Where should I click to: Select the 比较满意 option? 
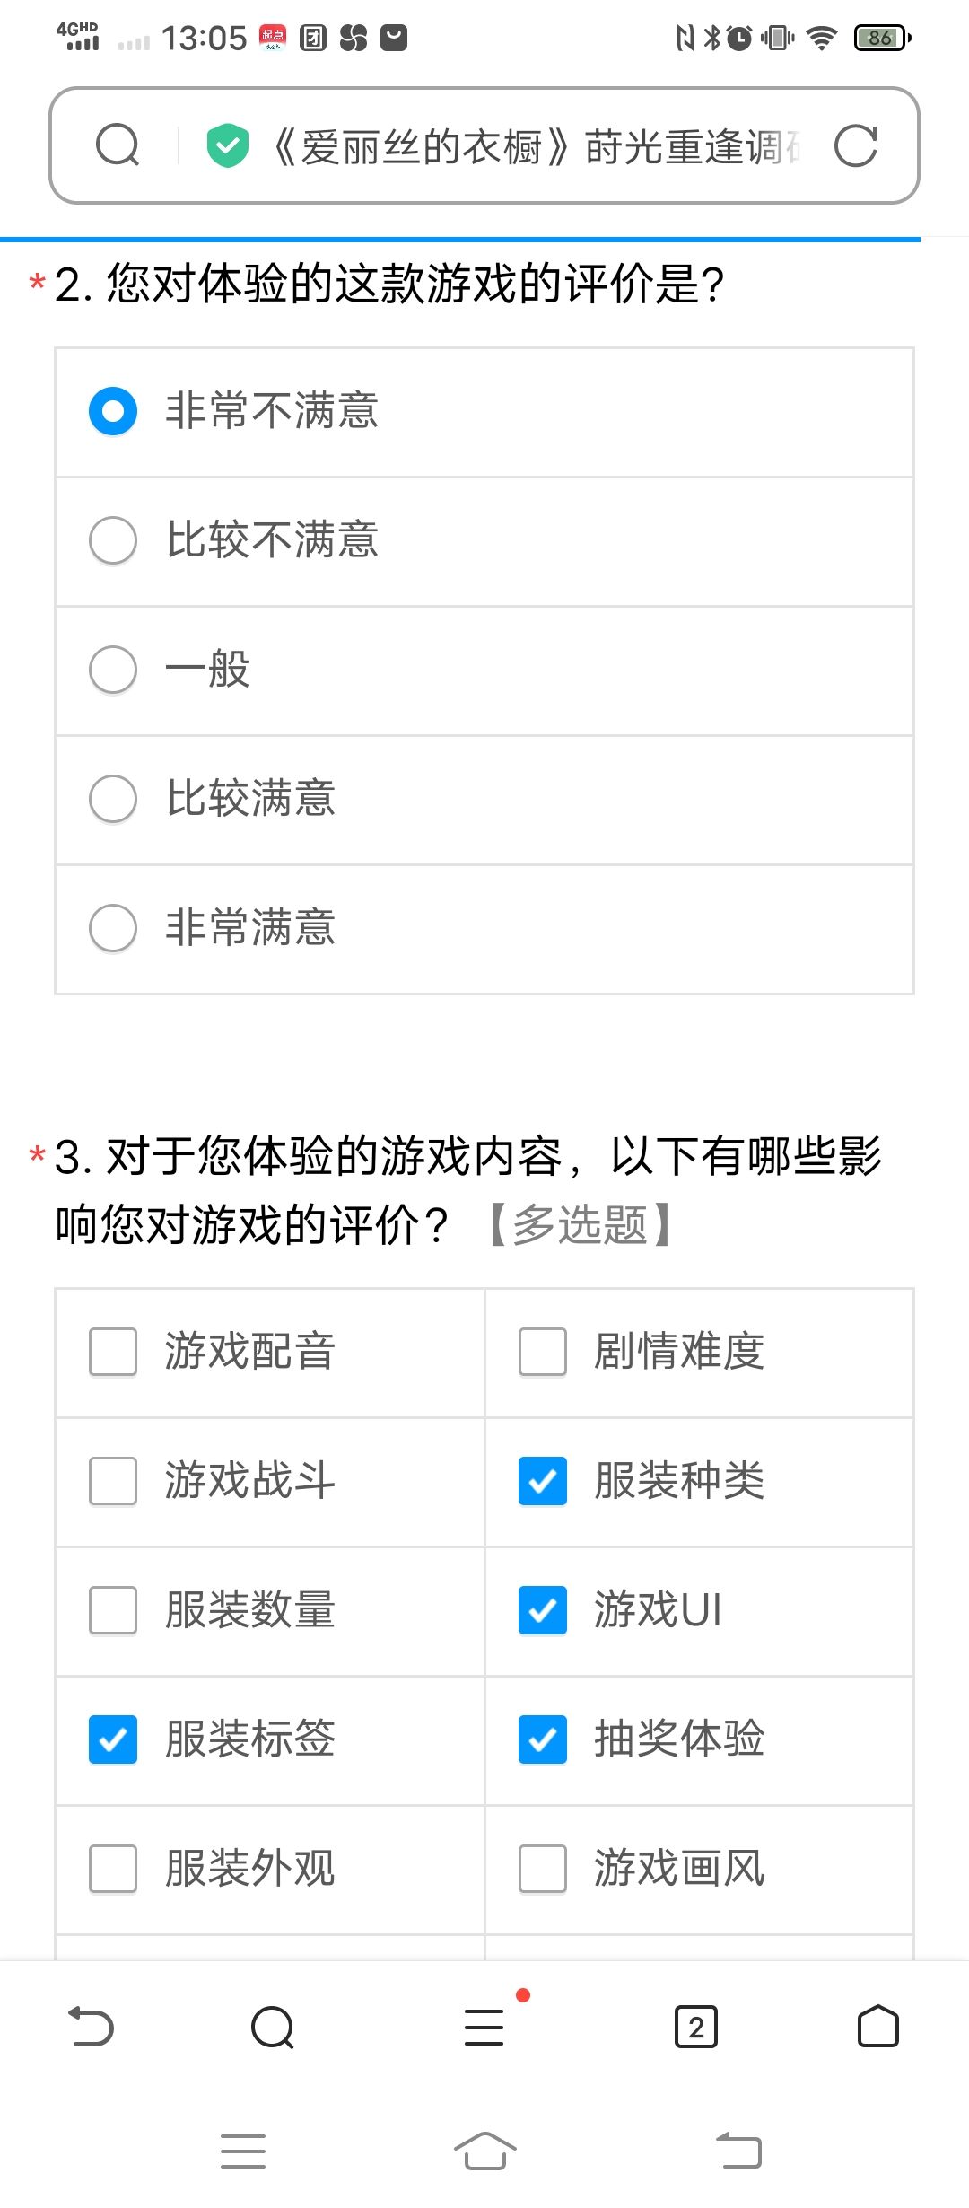click(484, 800)
